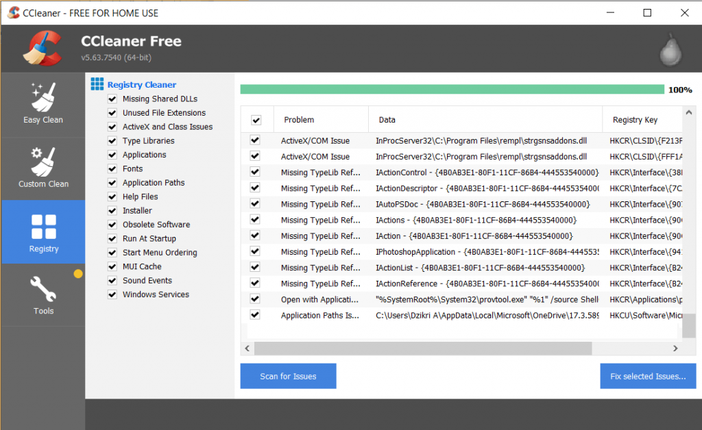702x430 pixels.
Task: Click Scan for Issues
Action: point(288,376)
